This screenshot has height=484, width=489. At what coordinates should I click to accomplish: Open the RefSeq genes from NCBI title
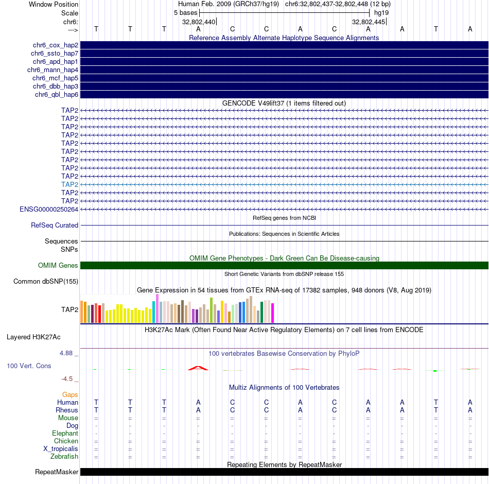(x=284, y=218)
